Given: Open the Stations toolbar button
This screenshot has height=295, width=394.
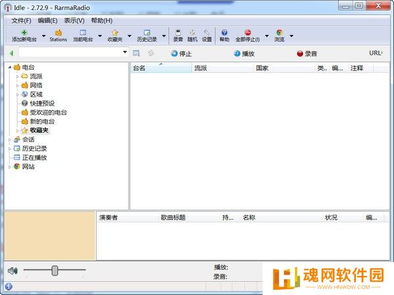Looking at the screenshot, I should [x=58, y=35].
